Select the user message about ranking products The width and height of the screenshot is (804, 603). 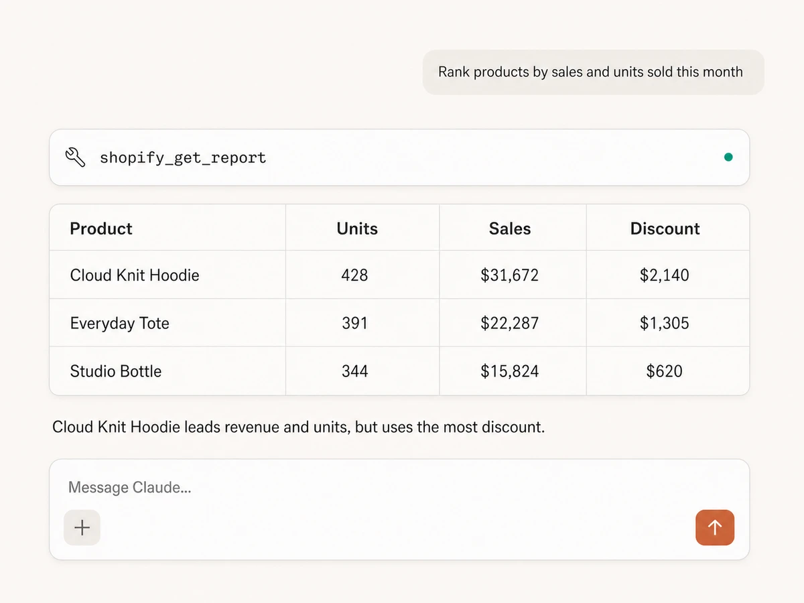click(x=593, y=72)
